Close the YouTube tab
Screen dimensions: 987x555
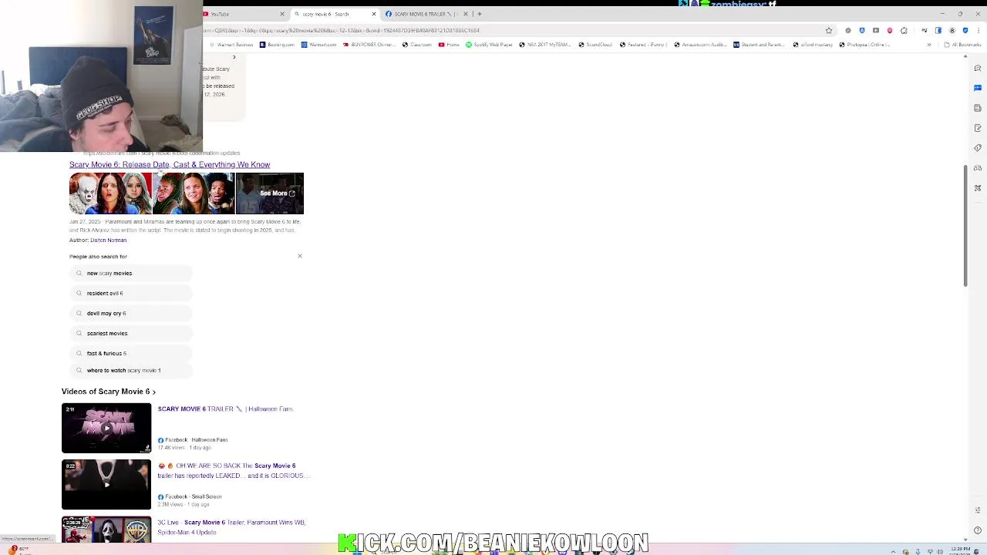pos(282,14)
